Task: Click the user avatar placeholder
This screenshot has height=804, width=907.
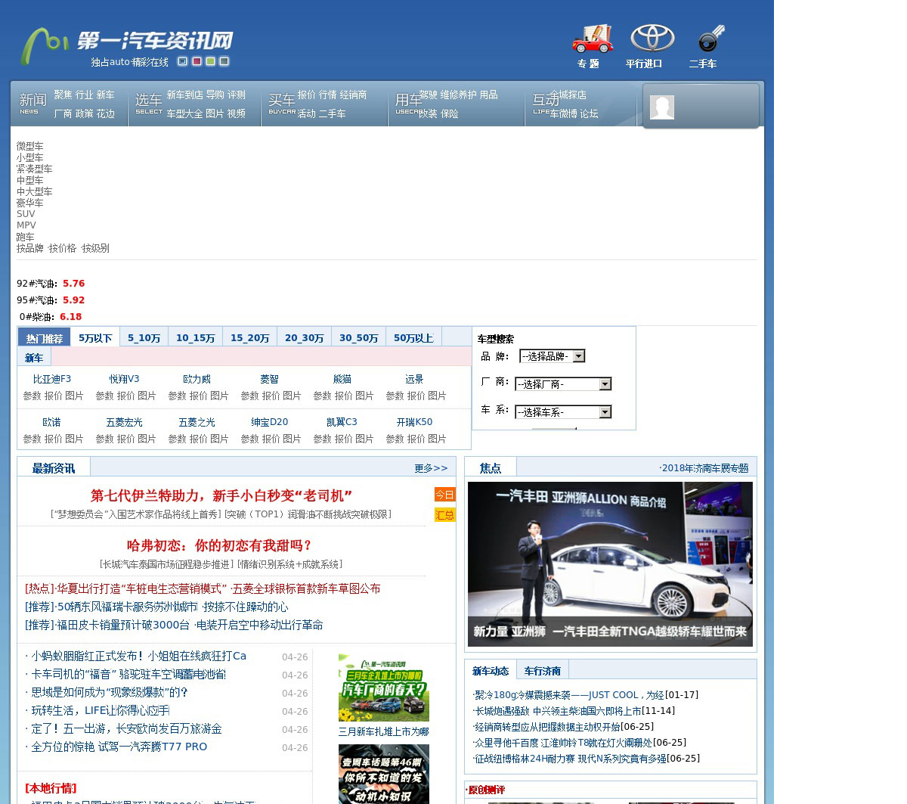Action: [662, 107]
